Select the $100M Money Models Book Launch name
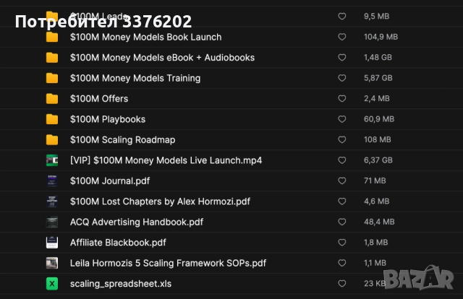 click(x=146, y=37)
